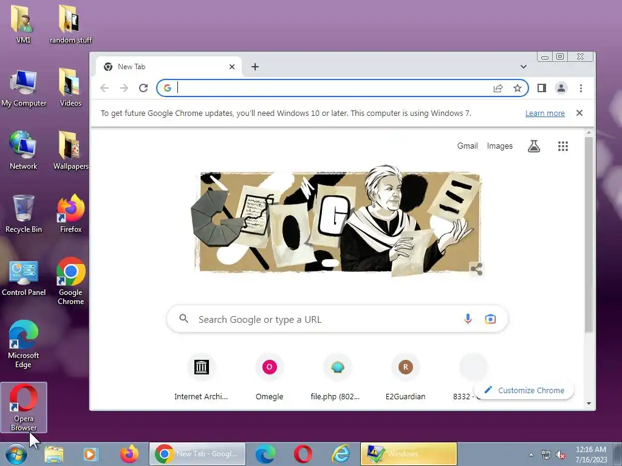Open the Gmail link
The width and height of the screenshot is (622, 466).
point(467,146)
